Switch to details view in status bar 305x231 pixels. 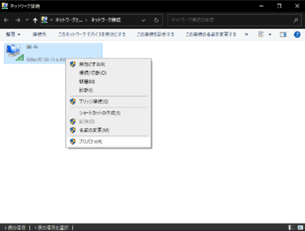pos(292,227)
